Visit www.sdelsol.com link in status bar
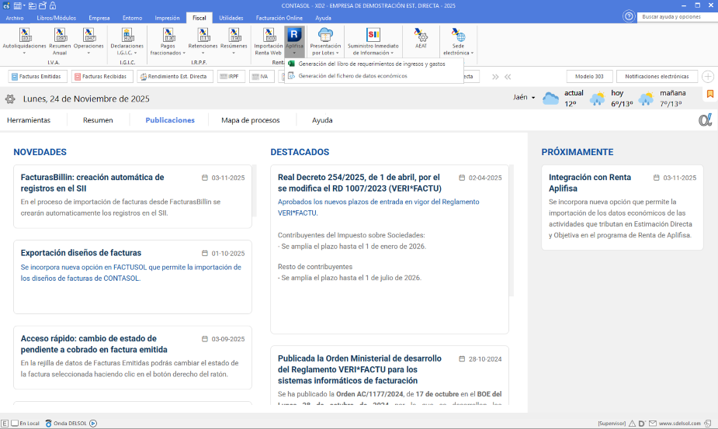The height and width of the screenshot is (429, 718). [679, 424]
